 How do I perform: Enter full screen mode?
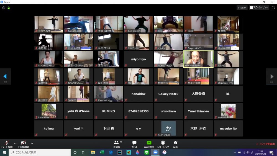pyautogui.click(x=273, y=8)
